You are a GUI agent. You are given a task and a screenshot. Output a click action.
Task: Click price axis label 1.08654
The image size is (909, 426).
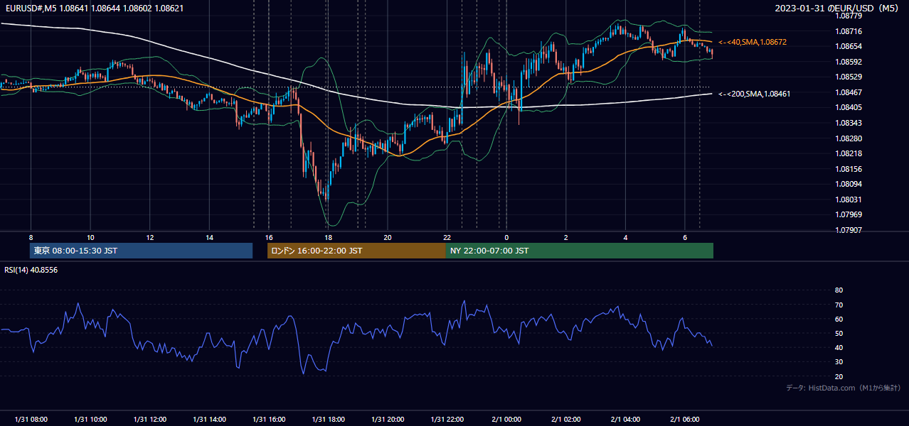(x=849, y=46)
